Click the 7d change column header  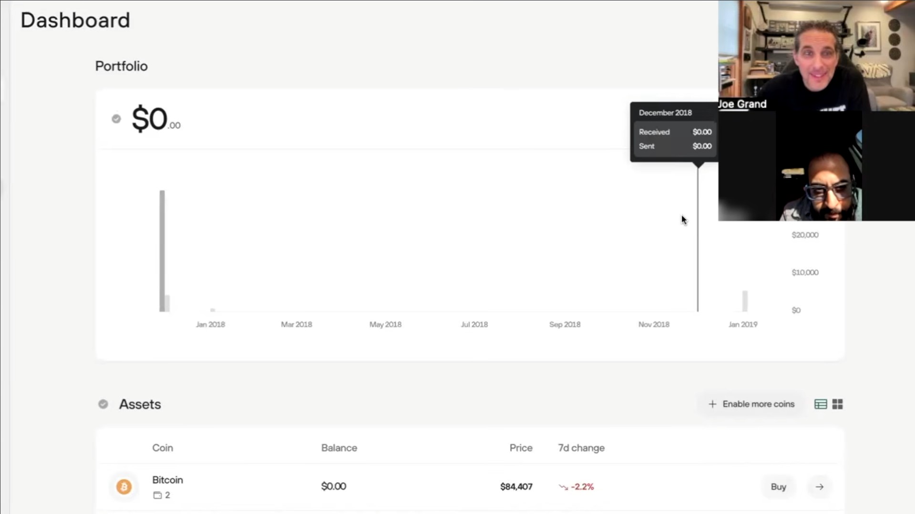pyautogui.click(x=581, y=448)
